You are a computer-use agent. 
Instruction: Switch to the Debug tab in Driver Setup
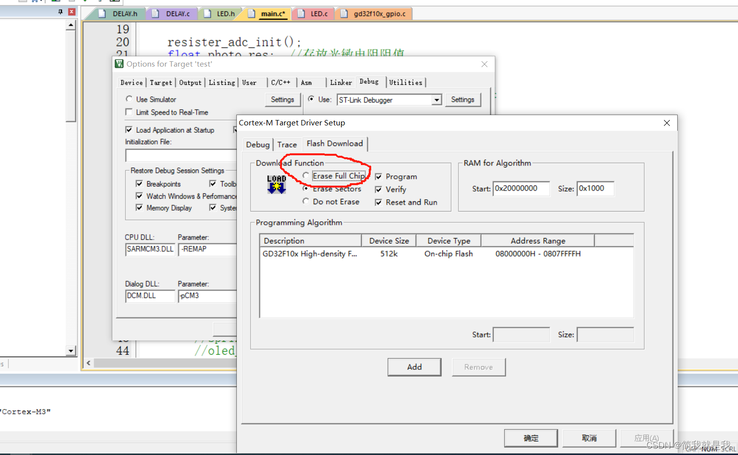pos(258,144)
